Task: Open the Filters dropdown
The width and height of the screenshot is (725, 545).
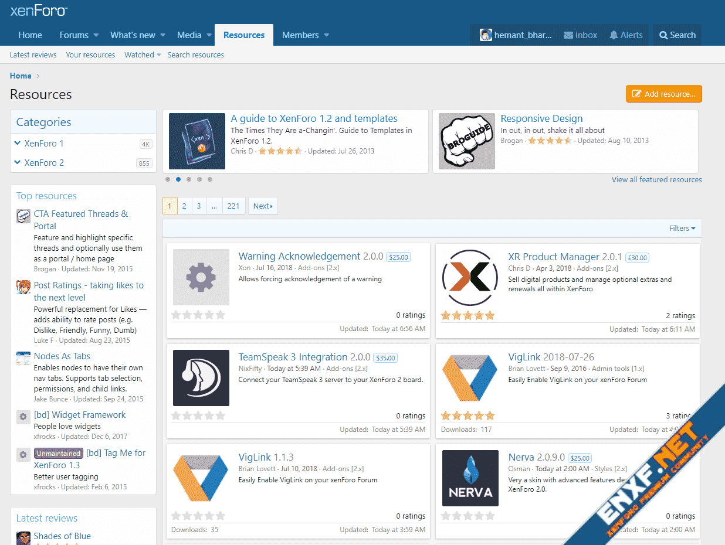Action: click(x=682, y=228)
